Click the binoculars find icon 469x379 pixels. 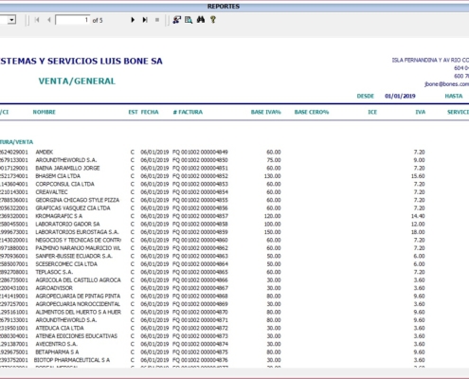pyautogui.click(x=201, y=20)
